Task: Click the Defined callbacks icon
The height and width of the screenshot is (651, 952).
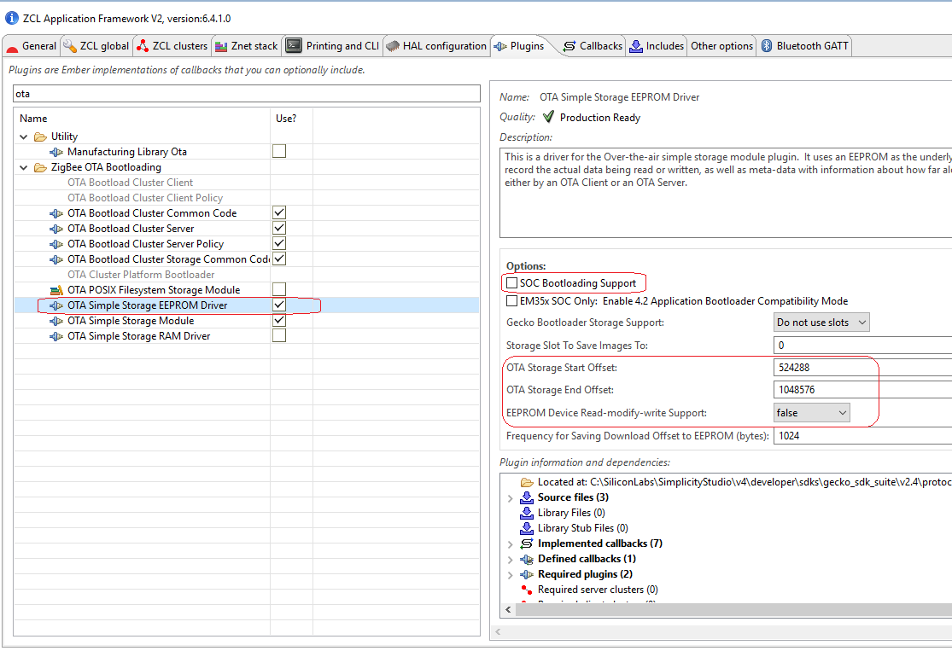Action: (527, 559)
